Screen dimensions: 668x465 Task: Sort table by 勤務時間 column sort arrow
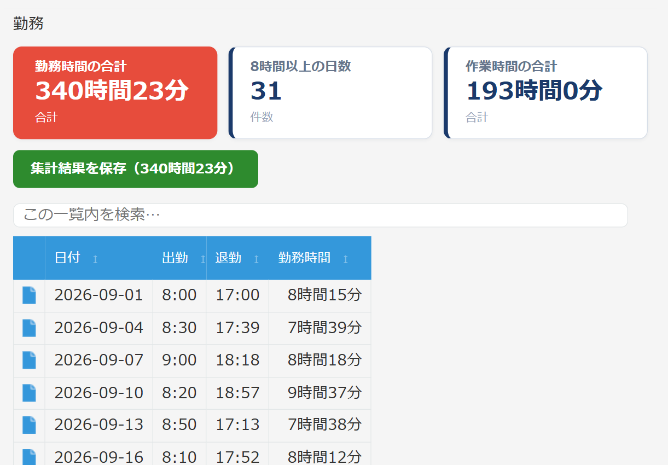(345, 259)
